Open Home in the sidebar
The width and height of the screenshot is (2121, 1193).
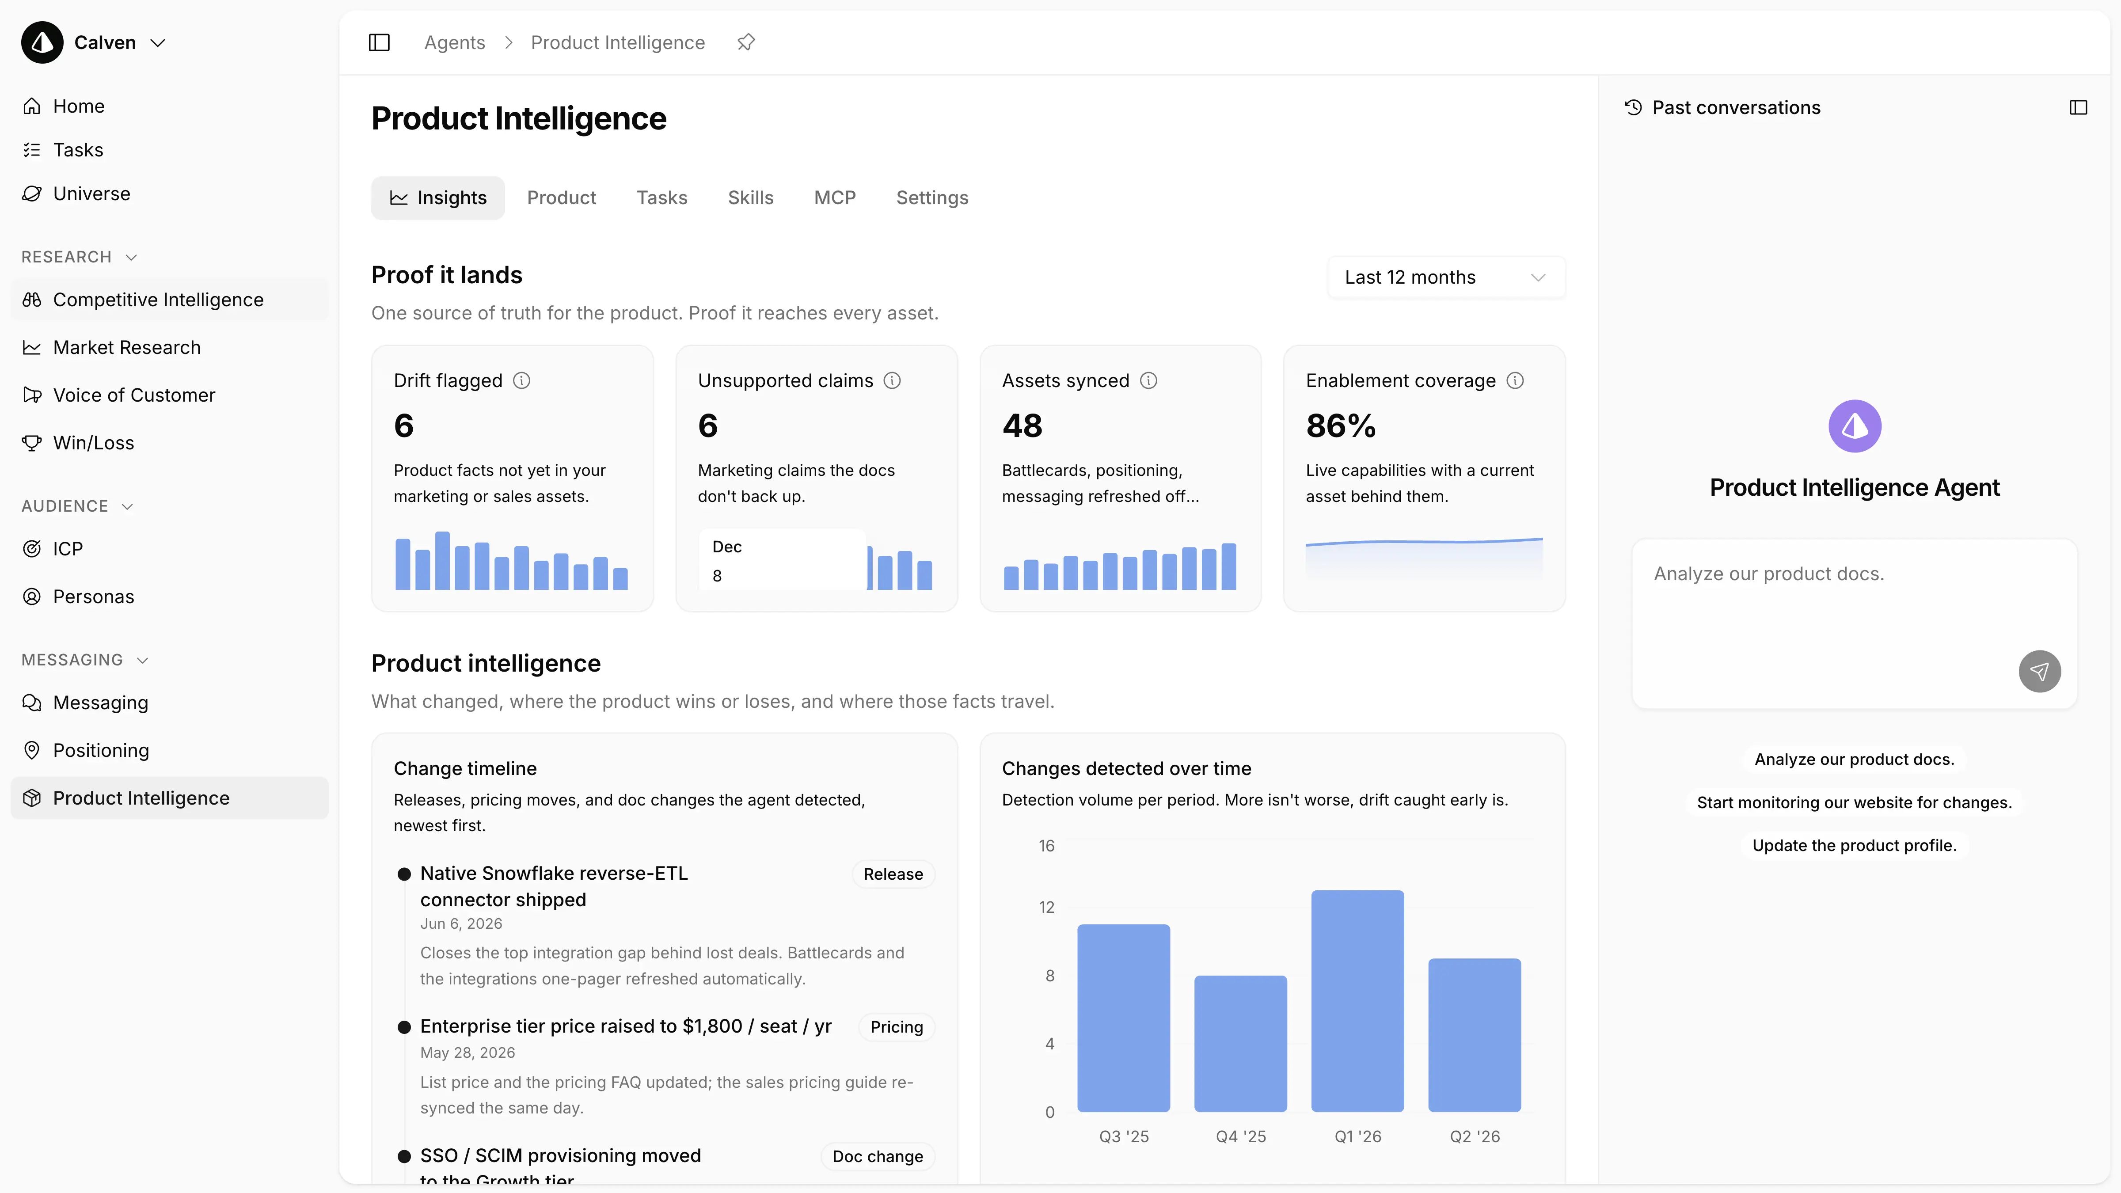(x=169, y=106)
